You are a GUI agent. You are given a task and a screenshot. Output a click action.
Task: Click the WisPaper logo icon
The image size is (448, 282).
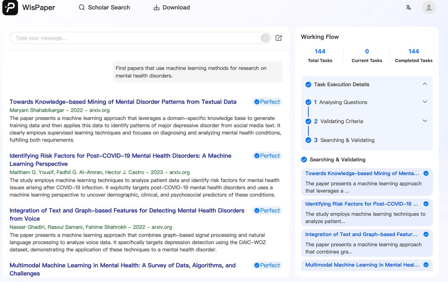coord(10,7)
